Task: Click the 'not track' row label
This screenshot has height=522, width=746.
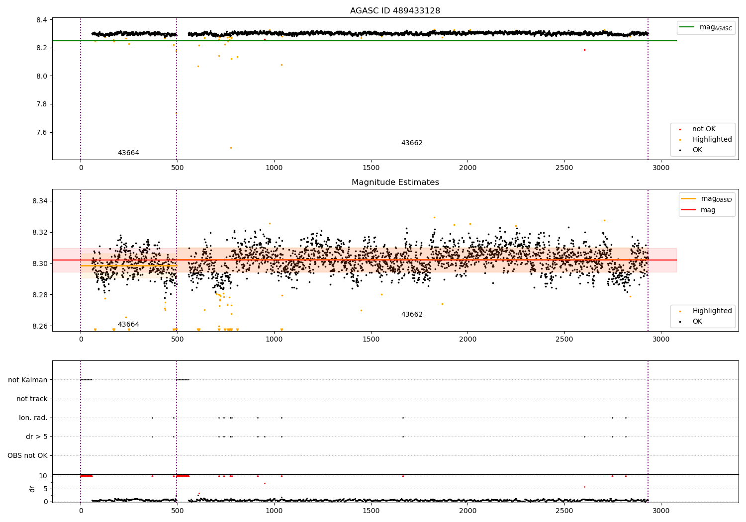Action: (x=32, y=399)
